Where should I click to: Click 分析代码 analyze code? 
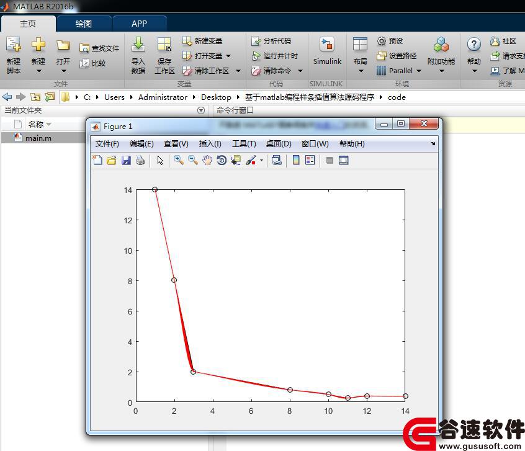(271, 41)
